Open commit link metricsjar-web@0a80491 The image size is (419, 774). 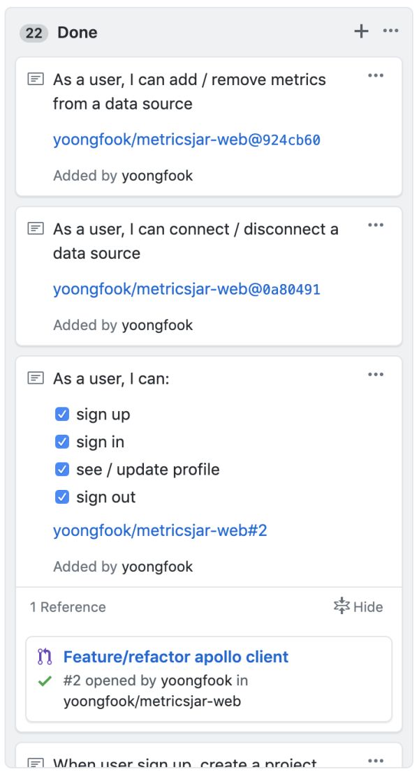tap(186, 289)
